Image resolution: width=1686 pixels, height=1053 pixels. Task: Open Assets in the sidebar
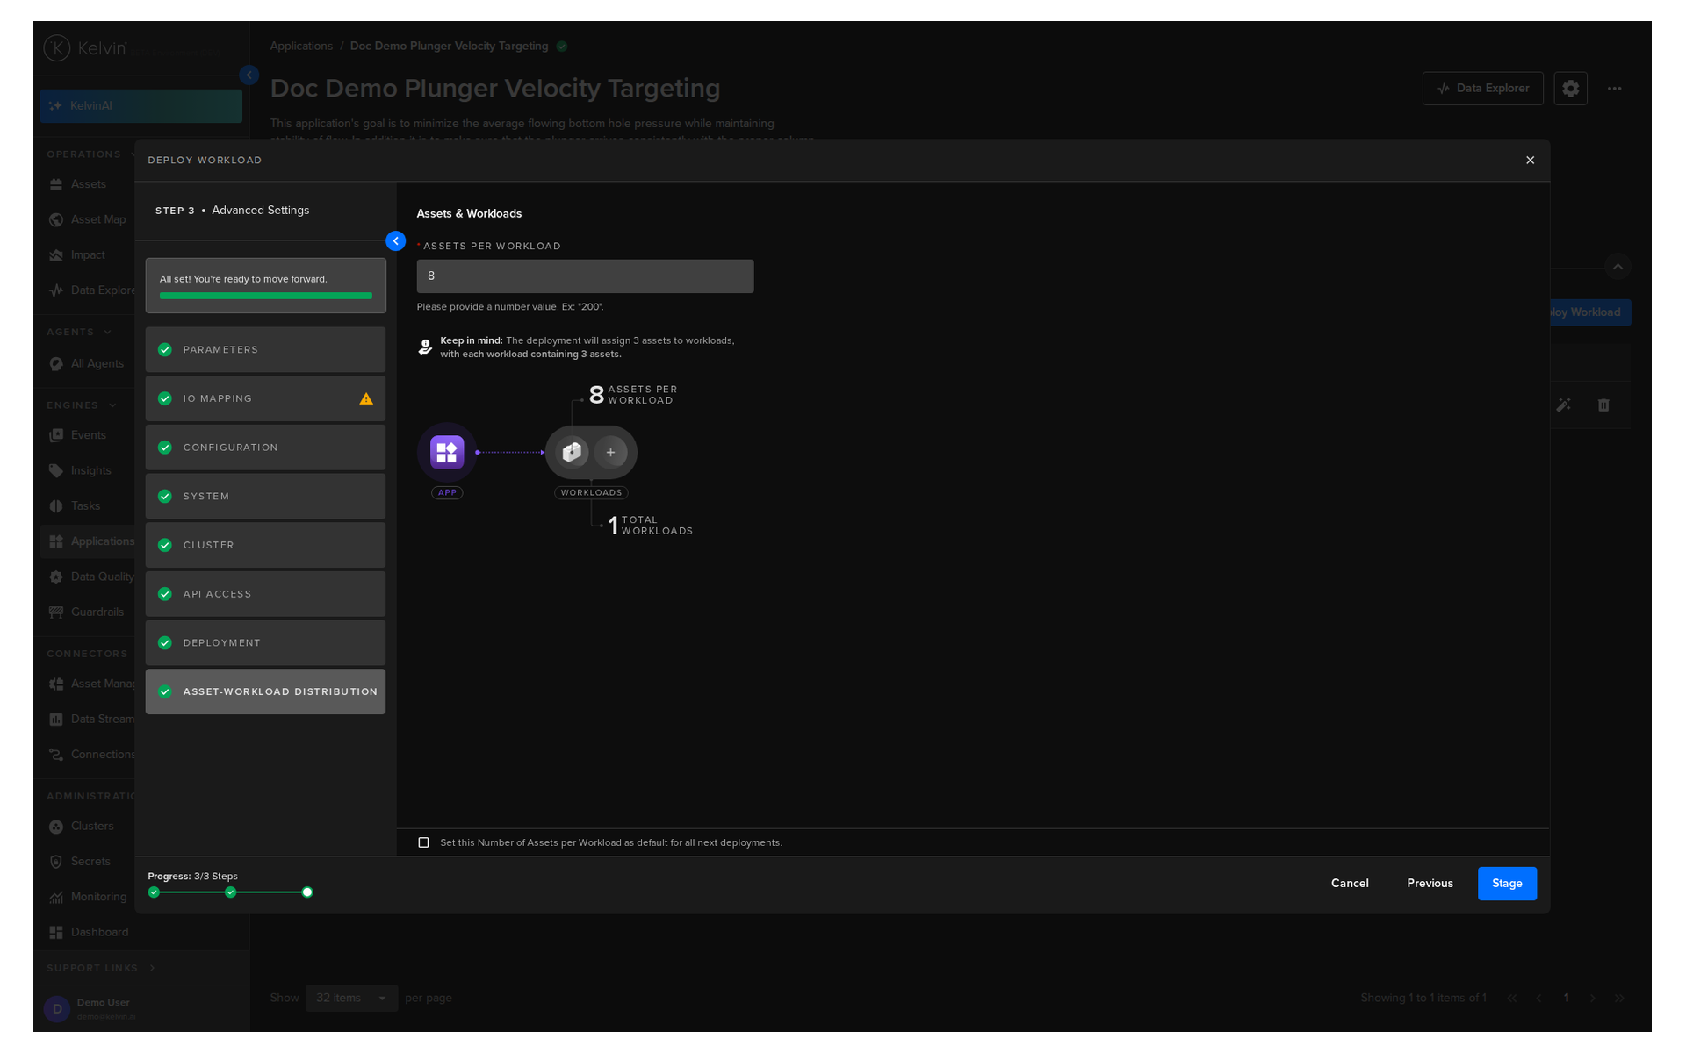pyautogui.click(x=88, y=184)
